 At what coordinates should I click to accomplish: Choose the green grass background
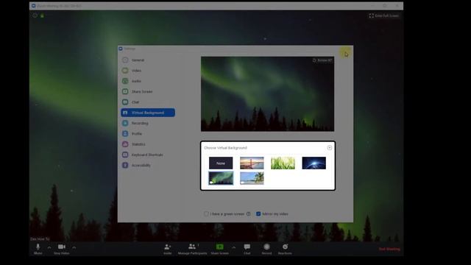283,163
